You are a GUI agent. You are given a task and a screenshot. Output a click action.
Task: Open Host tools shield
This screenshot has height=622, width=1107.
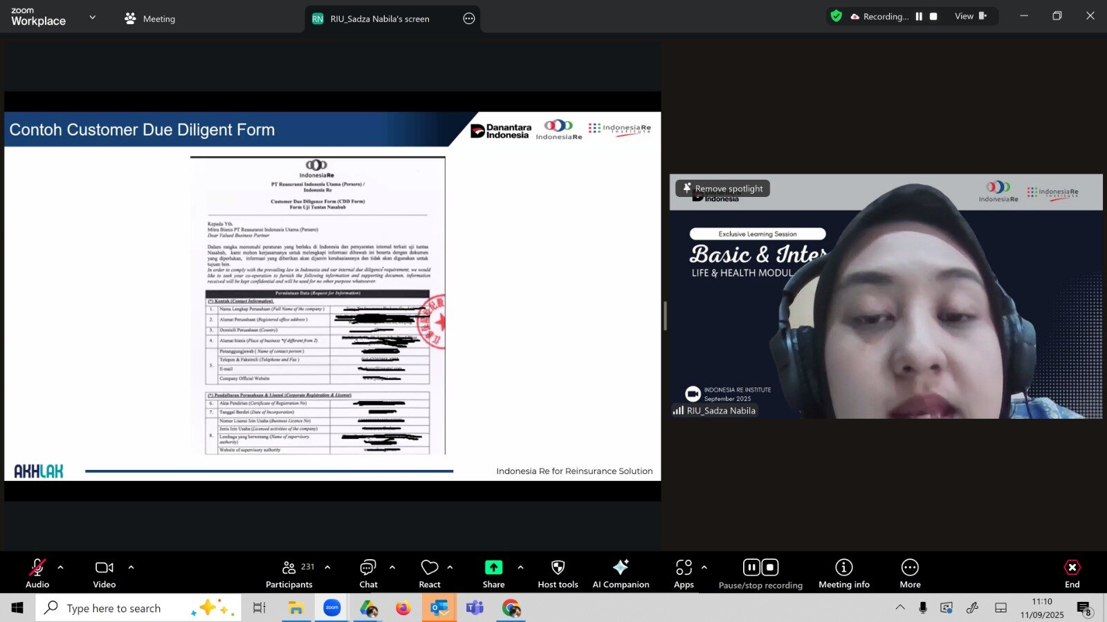(558, 574)
